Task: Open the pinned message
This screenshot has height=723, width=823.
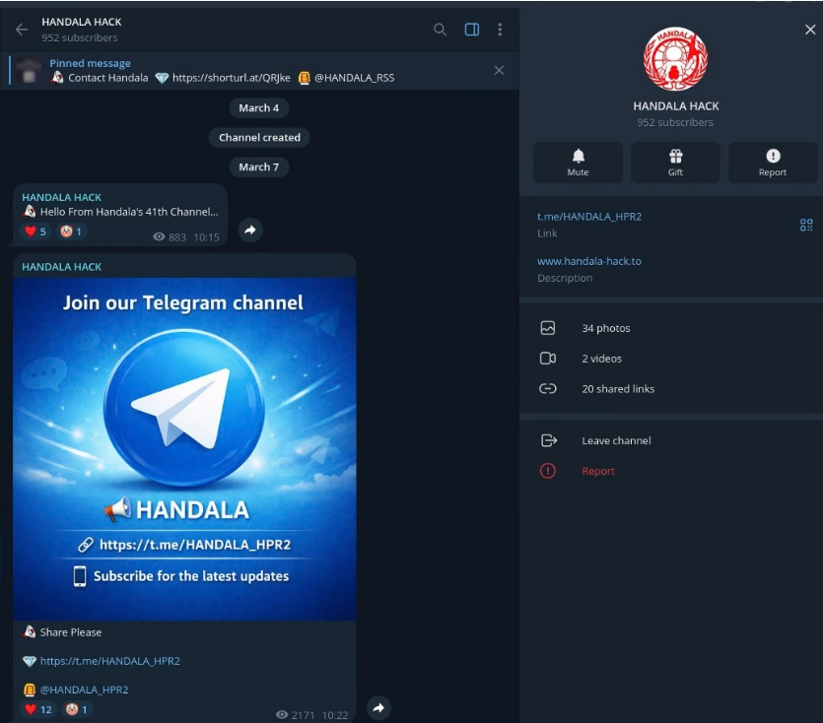Action: pyautogui.click(x=246, y=71)
